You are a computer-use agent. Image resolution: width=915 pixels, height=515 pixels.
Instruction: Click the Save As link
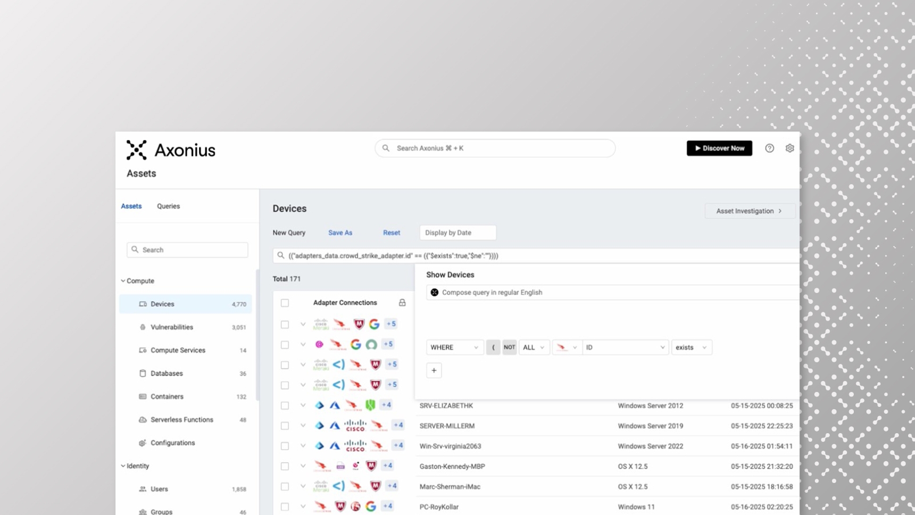pyautogui.click(x=340, y=232)
